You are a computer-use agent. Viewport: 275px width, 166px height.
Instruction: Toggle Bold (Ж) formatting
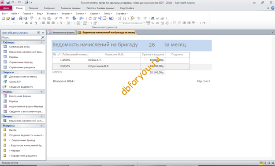(26, 23)
